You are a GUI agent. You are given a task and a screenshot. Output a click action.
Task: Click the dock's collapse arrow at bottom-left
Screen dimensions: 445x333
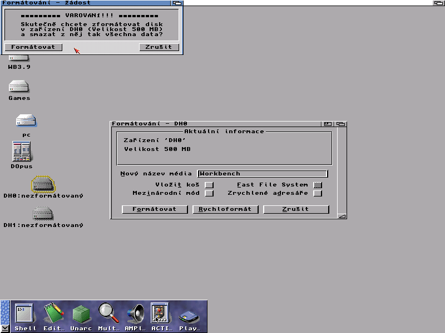5,328
